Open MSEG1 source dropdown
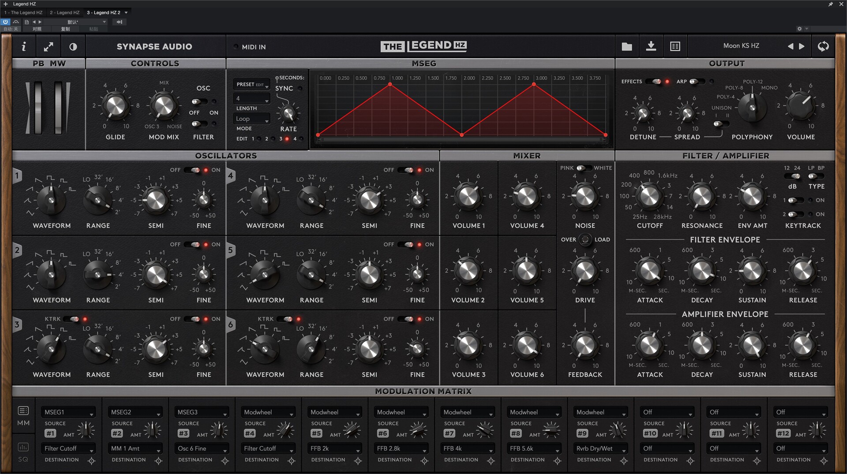 [x=69, y=412]
